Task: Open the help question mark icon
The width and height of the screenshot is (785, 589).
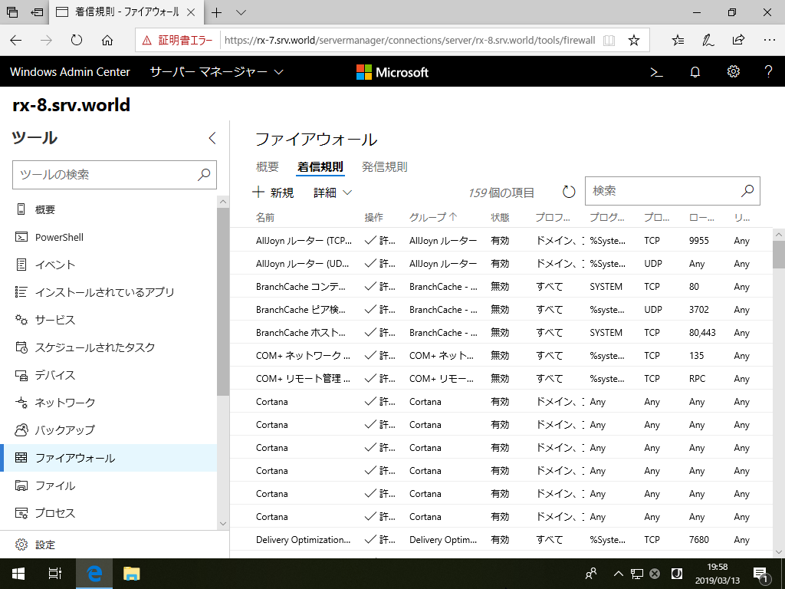Action: 768,71
